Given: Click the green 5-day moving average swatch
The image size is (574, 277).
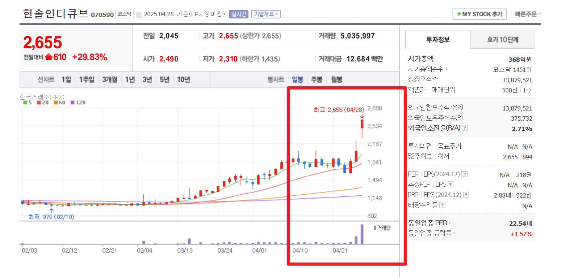Looking at the screenshot, I should [x=25, y=103].
